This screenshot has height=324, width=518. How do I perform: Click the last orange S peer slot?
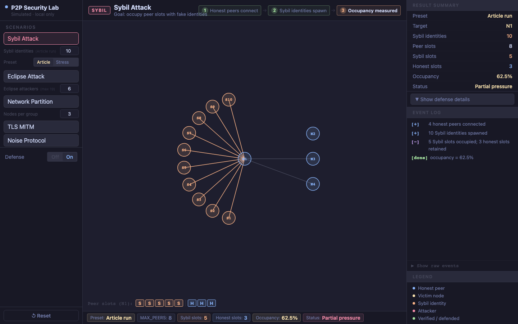pyautogui.click(x=179, y=303)
